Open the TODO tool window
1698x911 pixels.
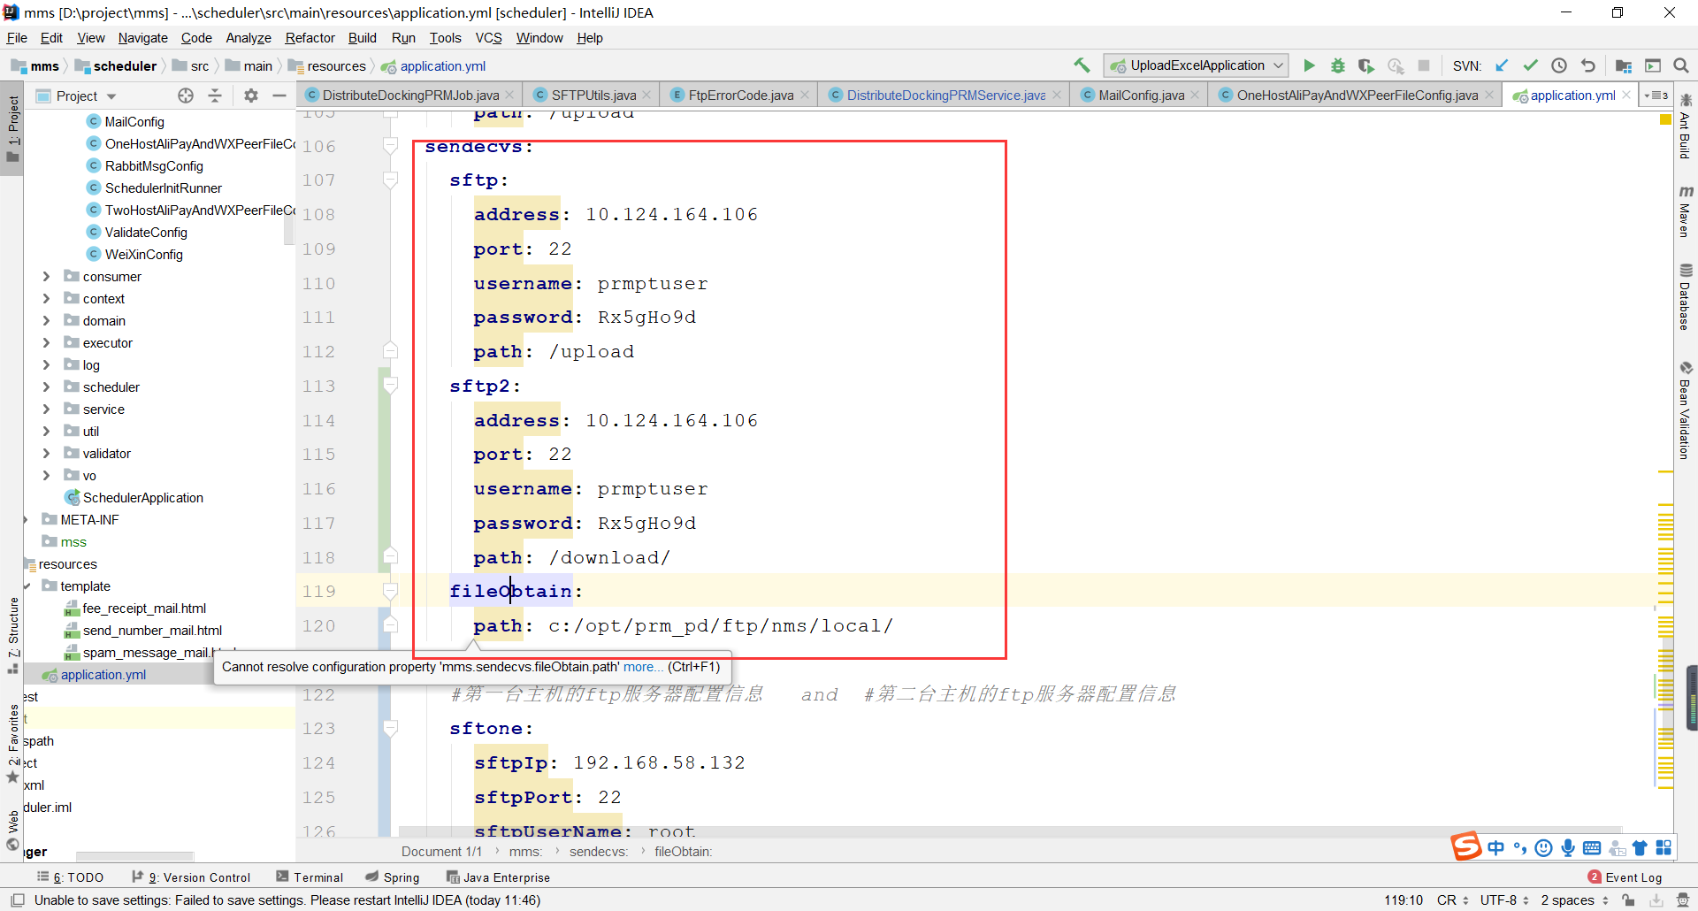71,877
